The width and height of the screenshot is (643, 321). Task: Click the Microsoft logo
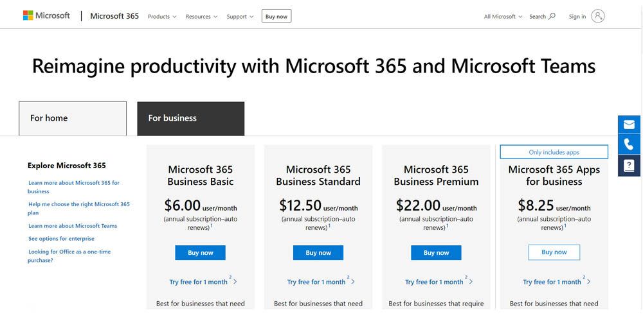pyautogui.click(x=46, y=15)
